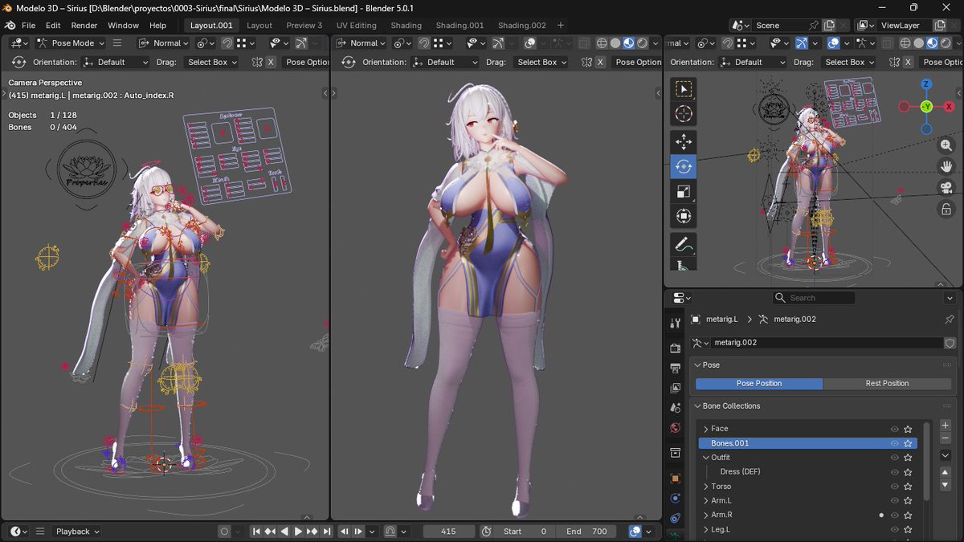Viewport: 964px width, 542px height.
Task: Open the Collection properties tab
Action: tap(676, 453)
